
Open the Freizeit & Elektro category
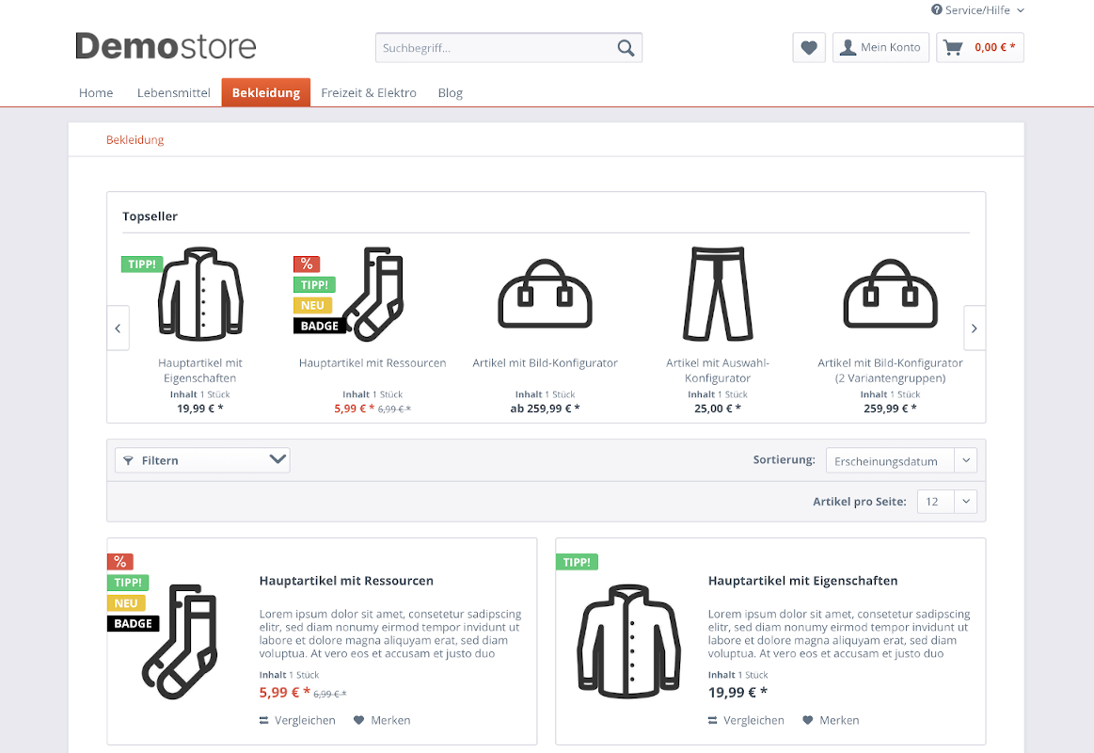[x=369, y=93]
